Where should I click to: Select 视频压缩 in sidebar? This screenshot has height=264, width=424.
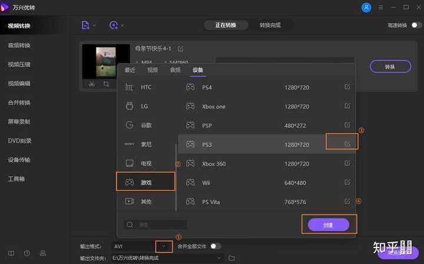[19, 64]
